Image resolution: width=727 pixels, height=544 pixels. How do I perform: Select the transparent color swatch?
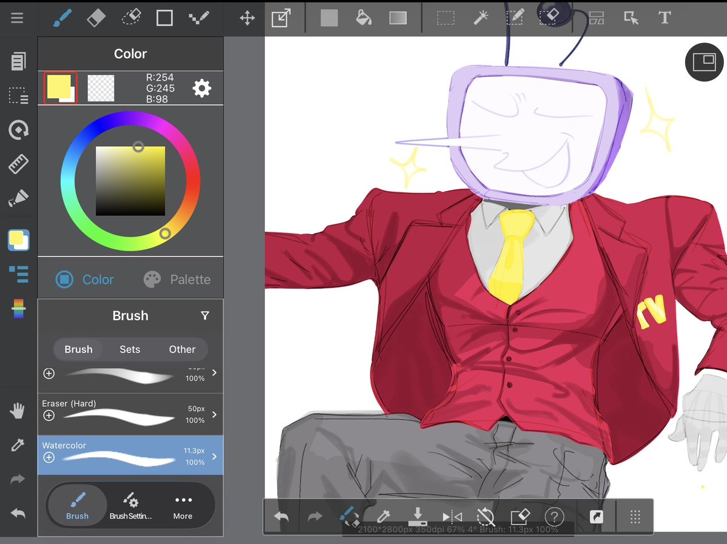(101, 88)
